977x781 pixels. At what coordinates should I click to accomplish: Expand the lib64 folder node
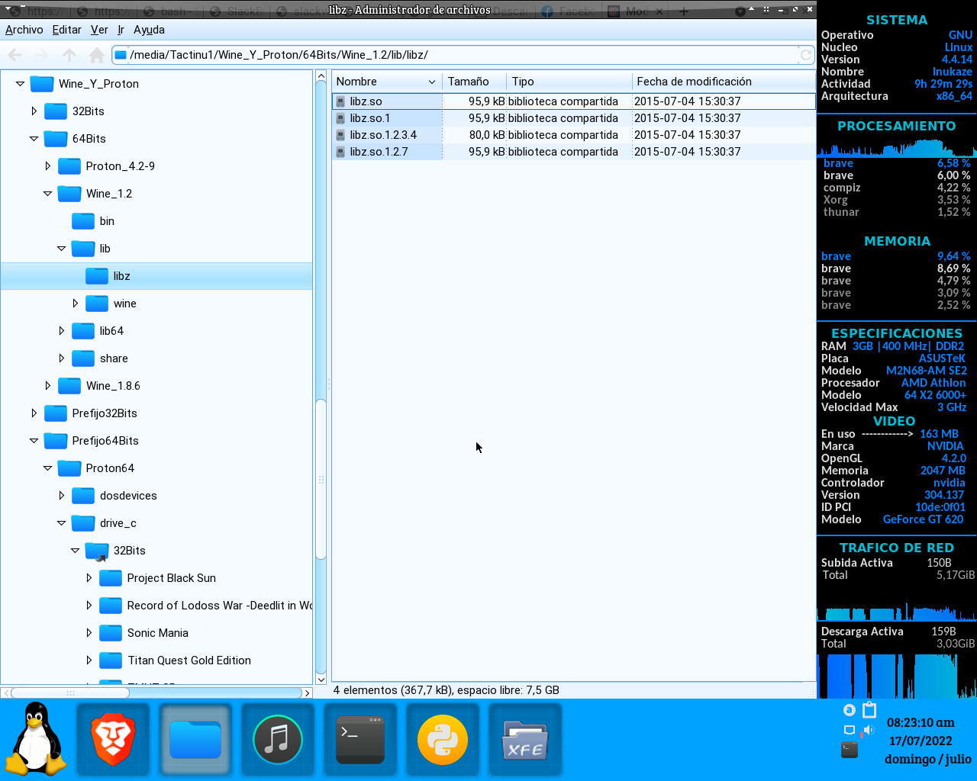pos(62,331)
